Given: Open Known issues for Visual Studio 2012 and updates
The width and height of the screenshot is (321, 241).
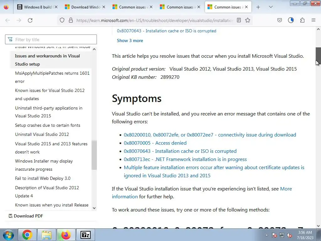Looking at the screenshot, I should (x=50, y=94).
